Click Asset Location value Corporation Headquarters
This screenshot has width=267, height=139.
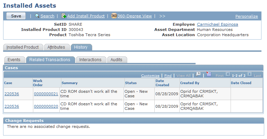(223, 35)
